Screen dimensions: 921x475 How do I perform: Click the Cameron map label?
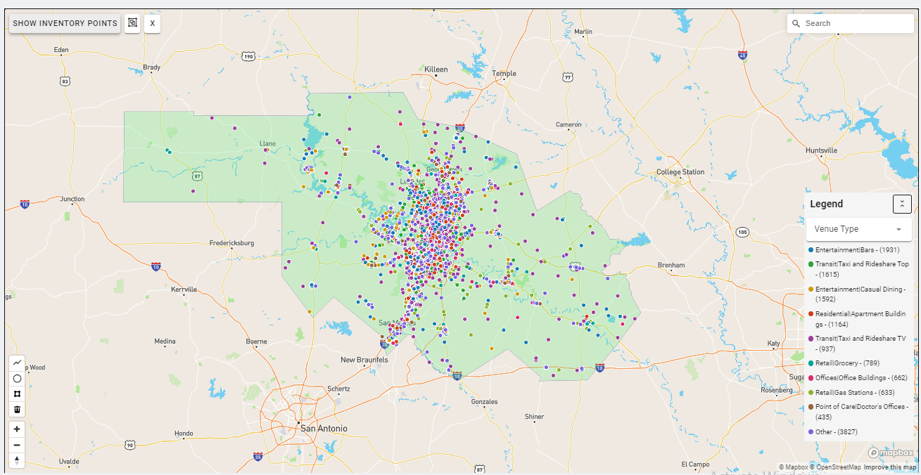click(x=569, y=124)
